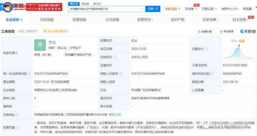Image resolution: width=257 pixels, height=136 pixels.
Task: Select the industry value 科技推广和应用服务业
Action: click(146, 90)
